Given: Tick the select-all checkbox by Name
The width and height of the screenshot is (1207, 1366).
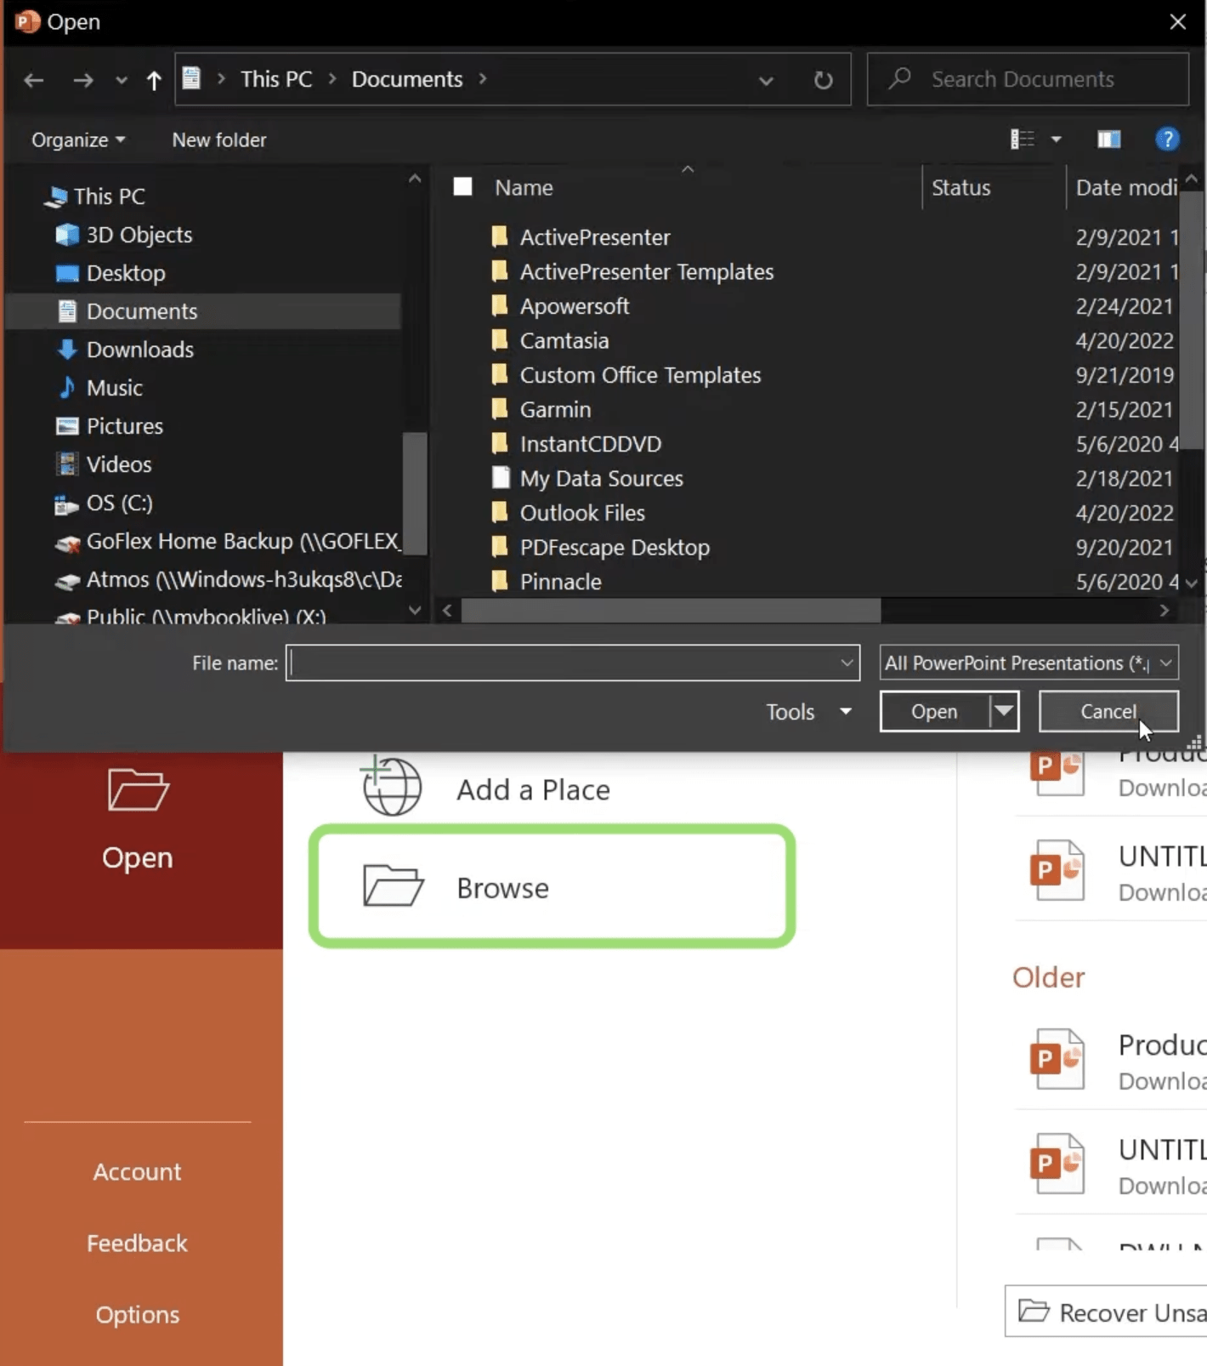Looking at the screenshot, I should [462, 186].
